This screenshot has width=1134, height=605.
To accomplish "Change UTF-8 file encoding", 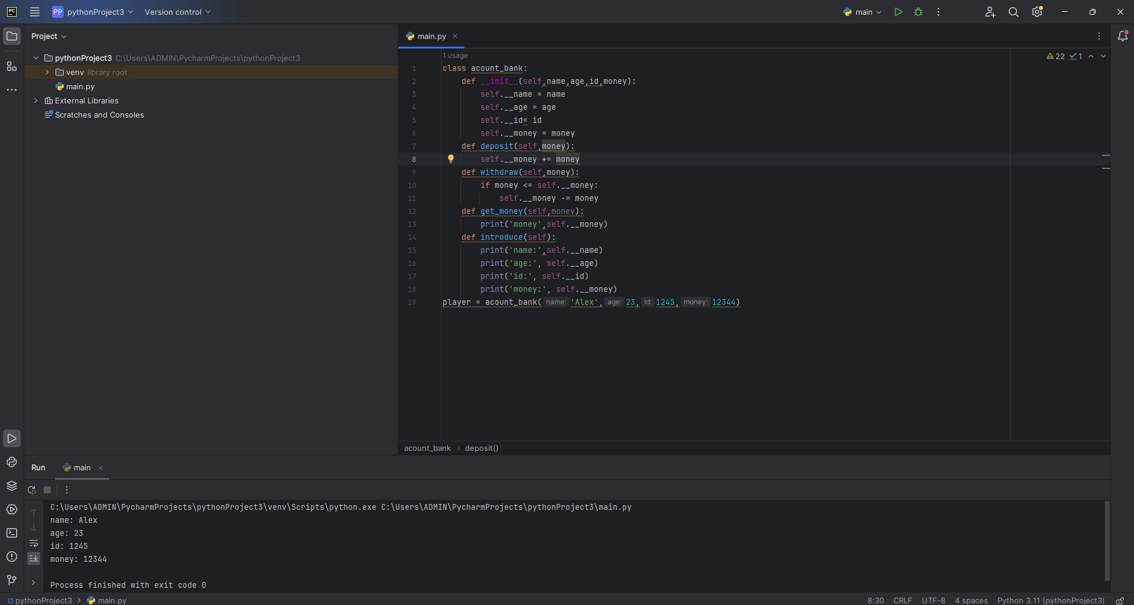I will [x=934, y=600].
